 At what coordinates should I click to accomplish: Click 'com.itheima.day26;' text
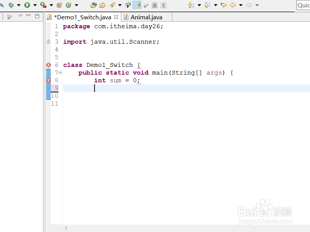click(129, 26)
